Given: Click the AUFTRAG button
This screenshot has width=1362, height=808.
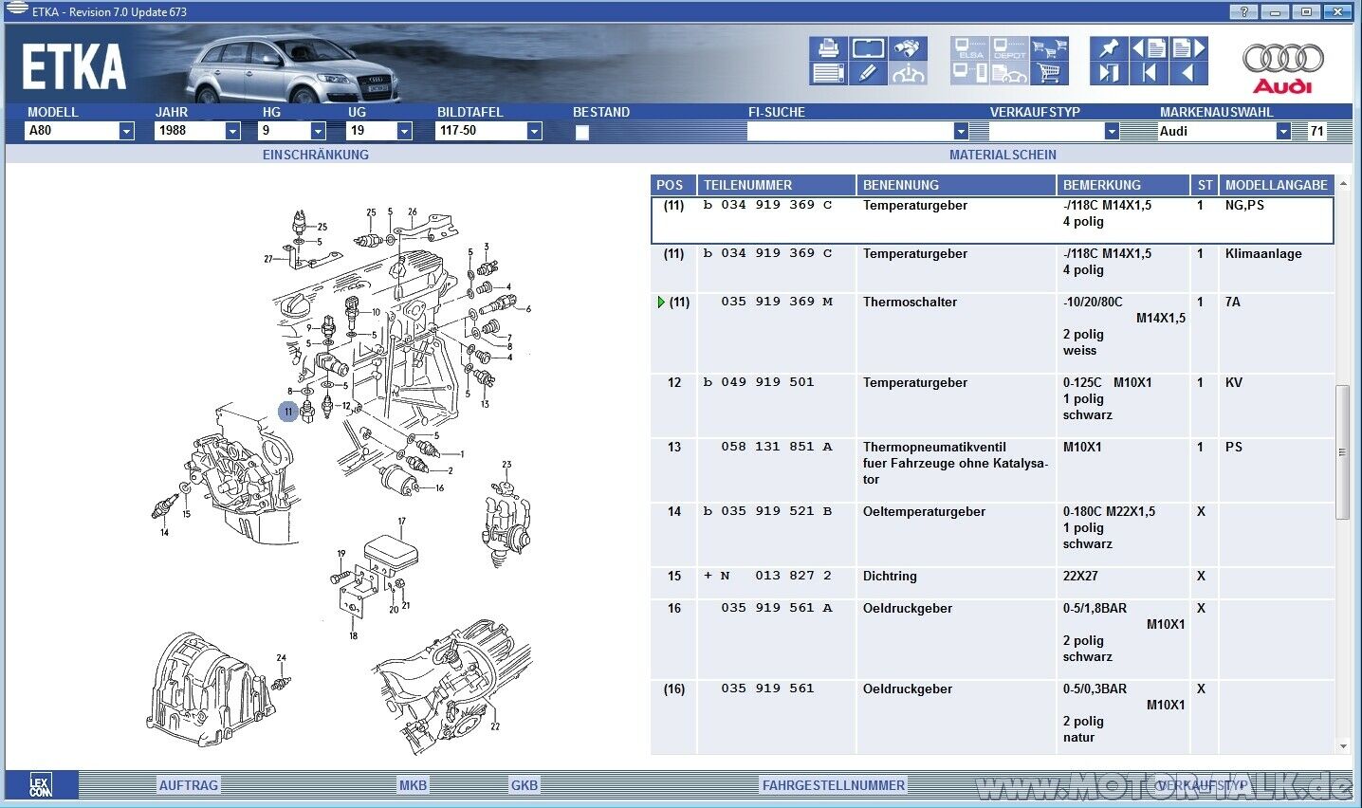Looking at the screenshot, I should click(189, 785).
